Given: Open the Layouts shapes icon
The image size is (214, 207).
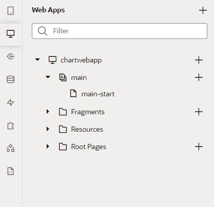Looking at the screenshot, I should [11, 148].
